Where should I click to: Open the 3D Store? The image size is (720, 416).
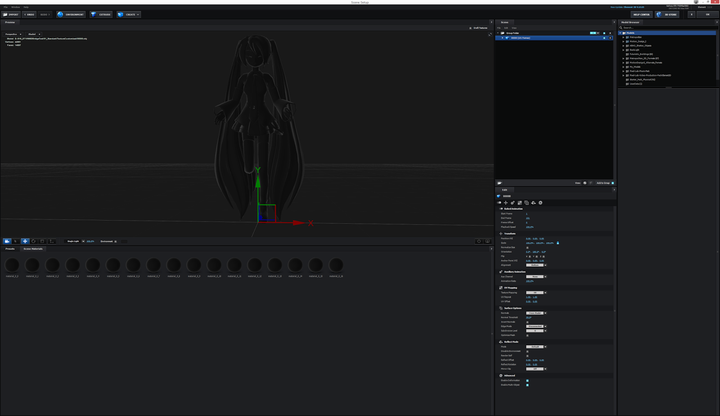click(667, 14)
